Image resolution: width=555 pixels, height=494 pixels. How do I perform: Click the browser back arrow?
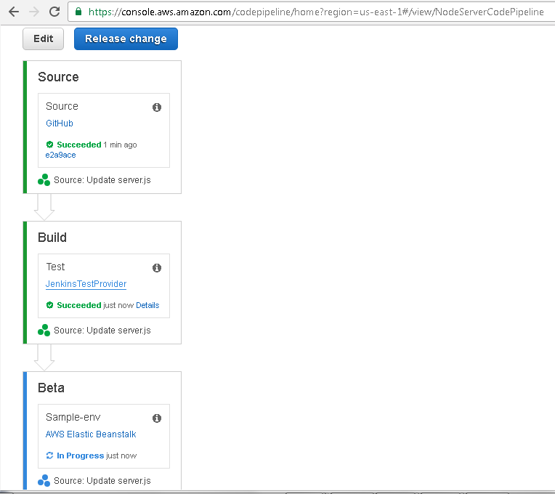coord(14,12)
